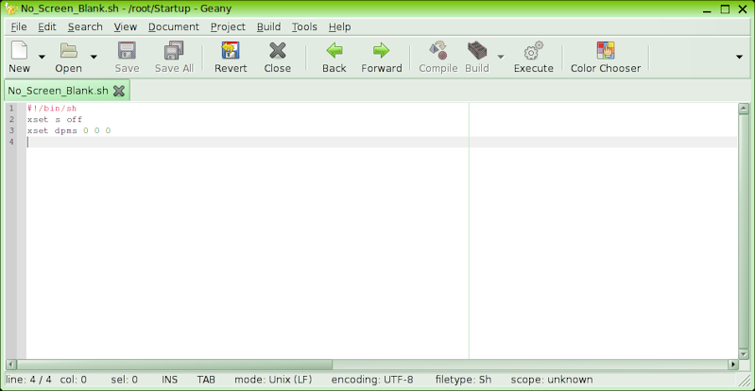Click the horizontal scrollbar right arrow
This screenshot has width=755, height=391.
click(733, 365)
